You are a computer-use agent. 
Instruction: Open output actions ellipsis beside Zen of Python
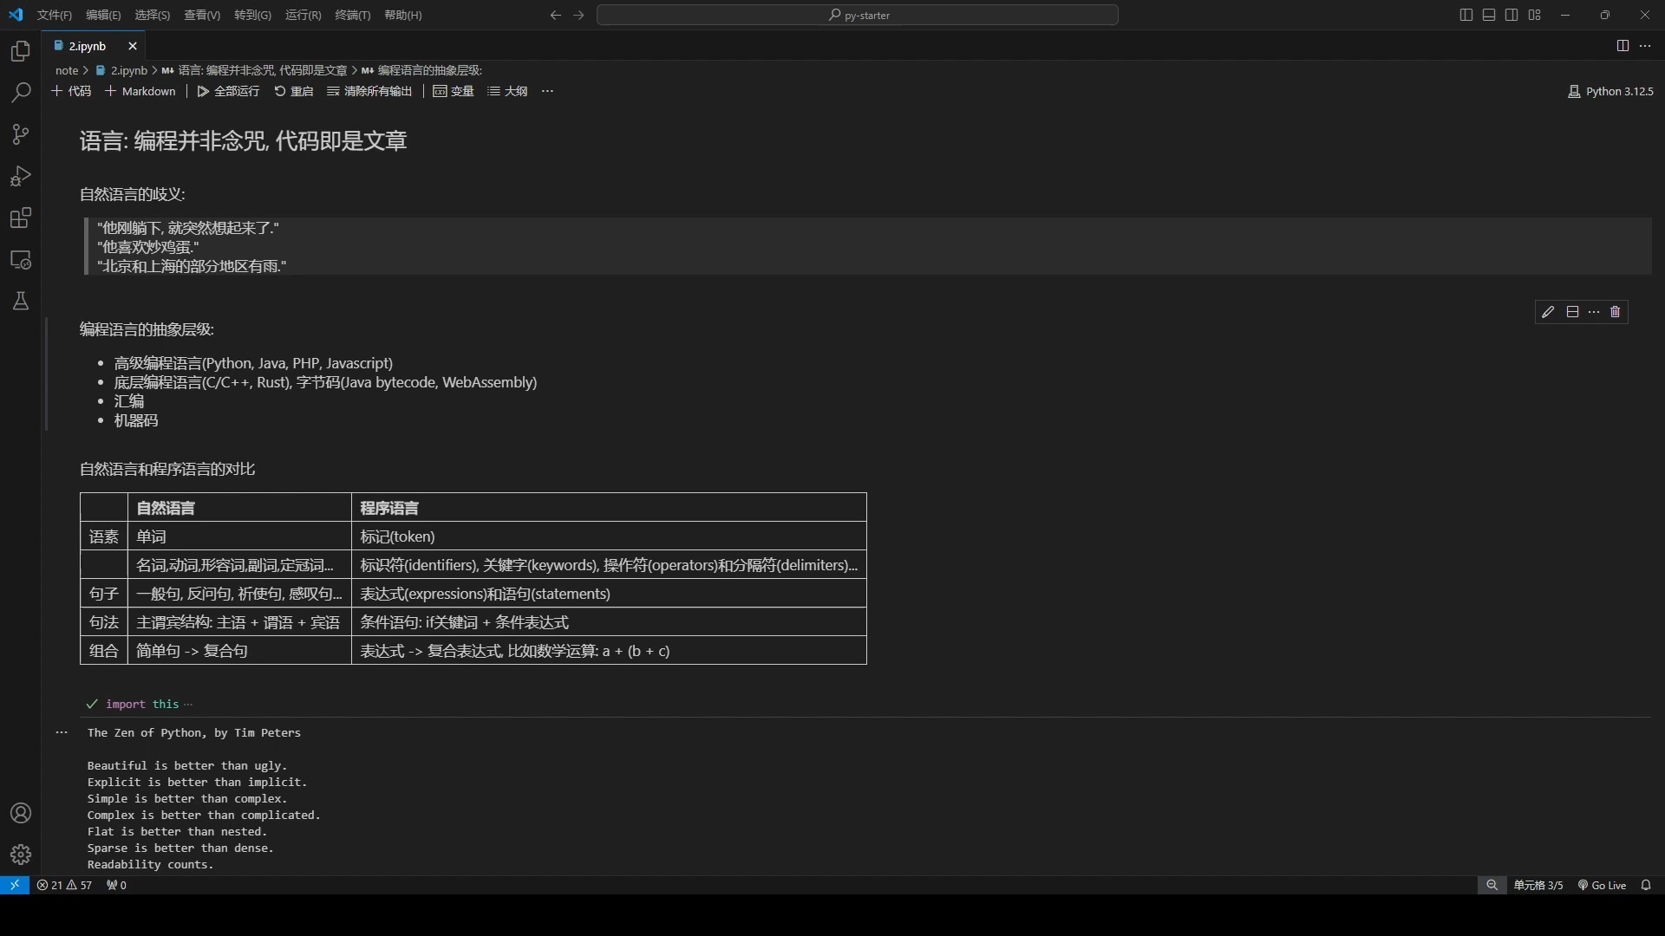click(62, 732)
